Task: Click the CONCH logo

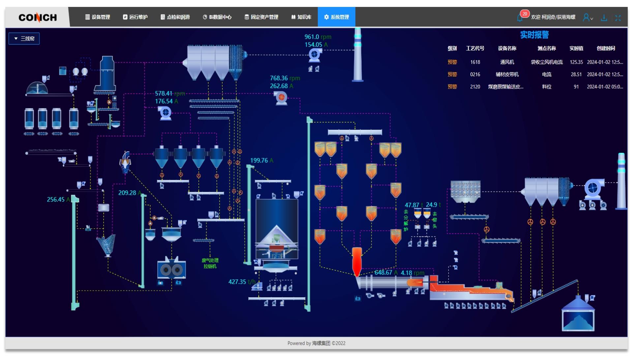Action: (x=38, y=17)
